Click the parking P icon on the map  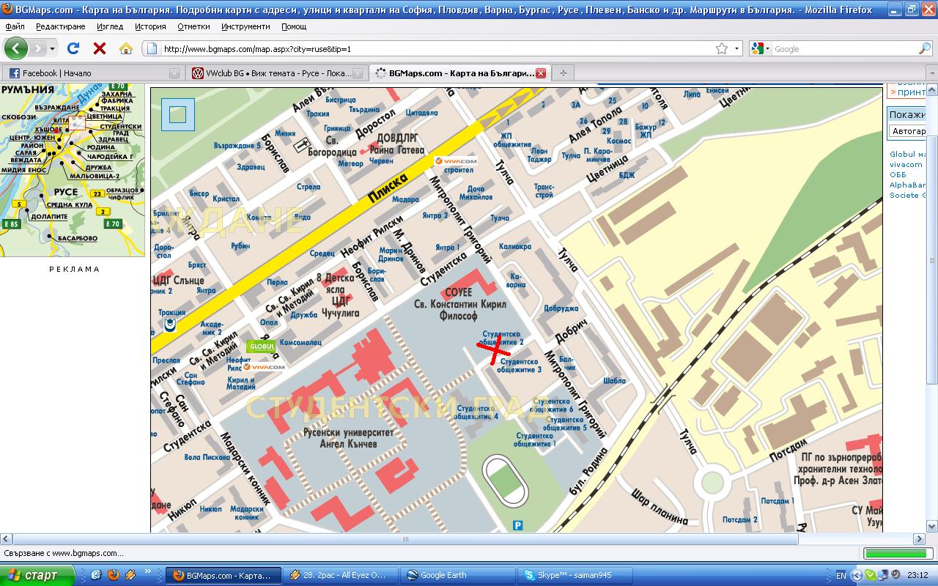(x=518, y=524)
